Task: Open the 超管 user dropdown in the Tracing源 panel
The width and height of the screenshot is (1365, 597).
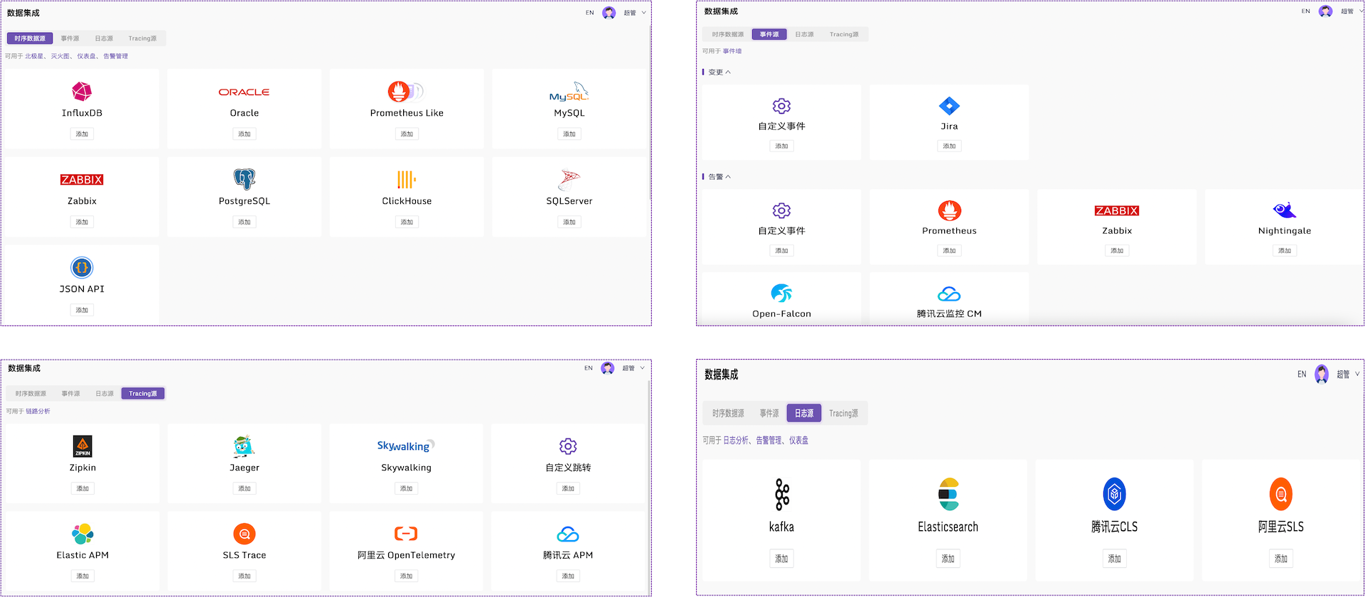Action: [x=633, y=368]
